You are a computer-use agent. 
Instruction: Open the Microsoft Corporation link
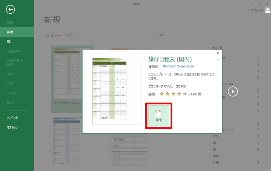(x=178, y=66)
